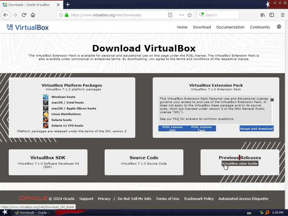Open the Trademark Policy link
The image size is (288, 216).
click(199, 199)
